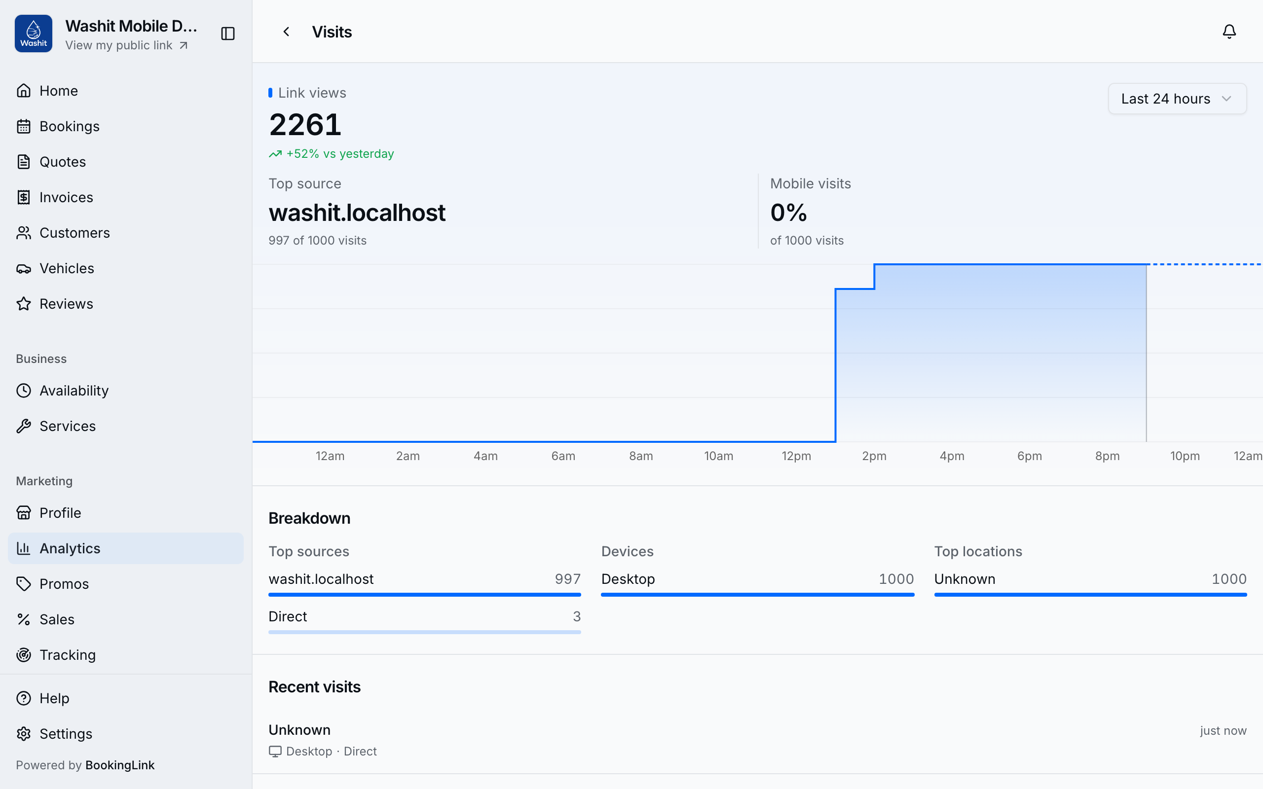Go back with the Visits back arrow
Image resolution: width=1263 pixels, height=789 pixels.
[x=286, y=32]
